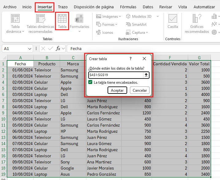Toggle La tabla tiene encabezados checkbox
The image size is (220, 180).
(x=90, y=82)
